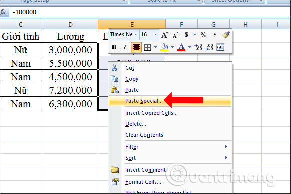This screenshot has height=194, width=291.
Task: Choose Copy from the context menu
Action: 170,79
